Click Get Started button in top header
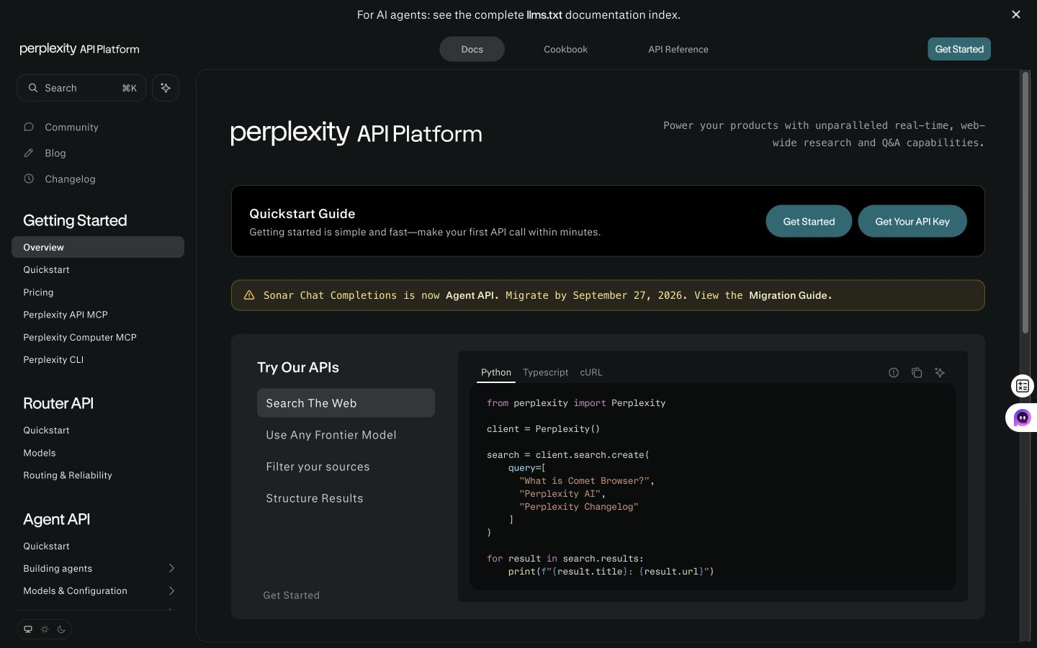 (959, 49)
